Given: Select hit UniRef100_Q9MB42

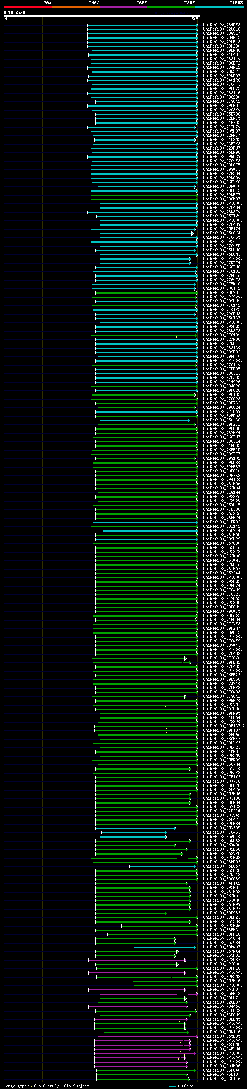Looking at the screenshot, I should coord(221,42).
